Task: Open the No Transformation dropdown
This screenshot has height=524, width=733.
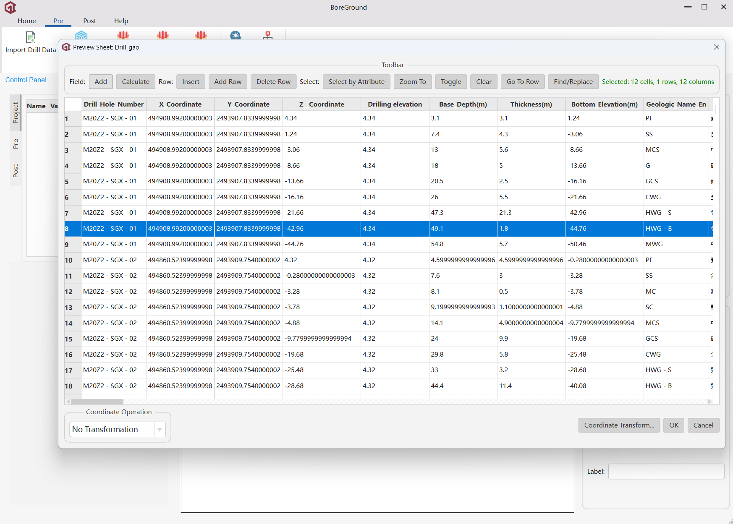Action: click(112, 429)
